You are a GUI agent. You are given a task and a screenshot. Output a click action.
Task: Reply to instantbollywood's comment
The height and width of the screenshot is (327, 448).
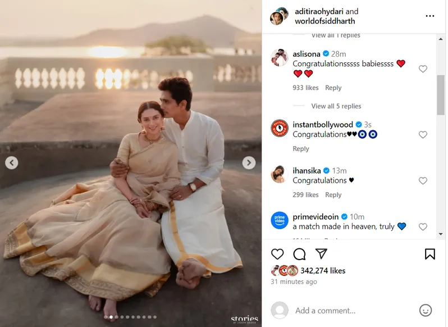(301, 149)
